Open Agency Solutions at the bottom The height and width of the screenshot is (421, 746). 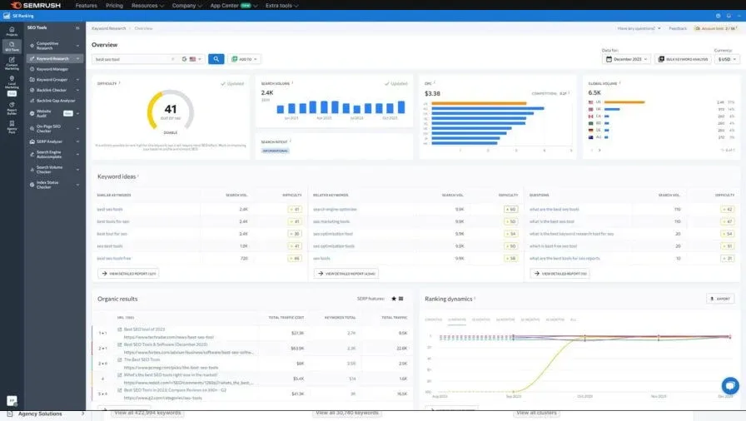point(46,414)
